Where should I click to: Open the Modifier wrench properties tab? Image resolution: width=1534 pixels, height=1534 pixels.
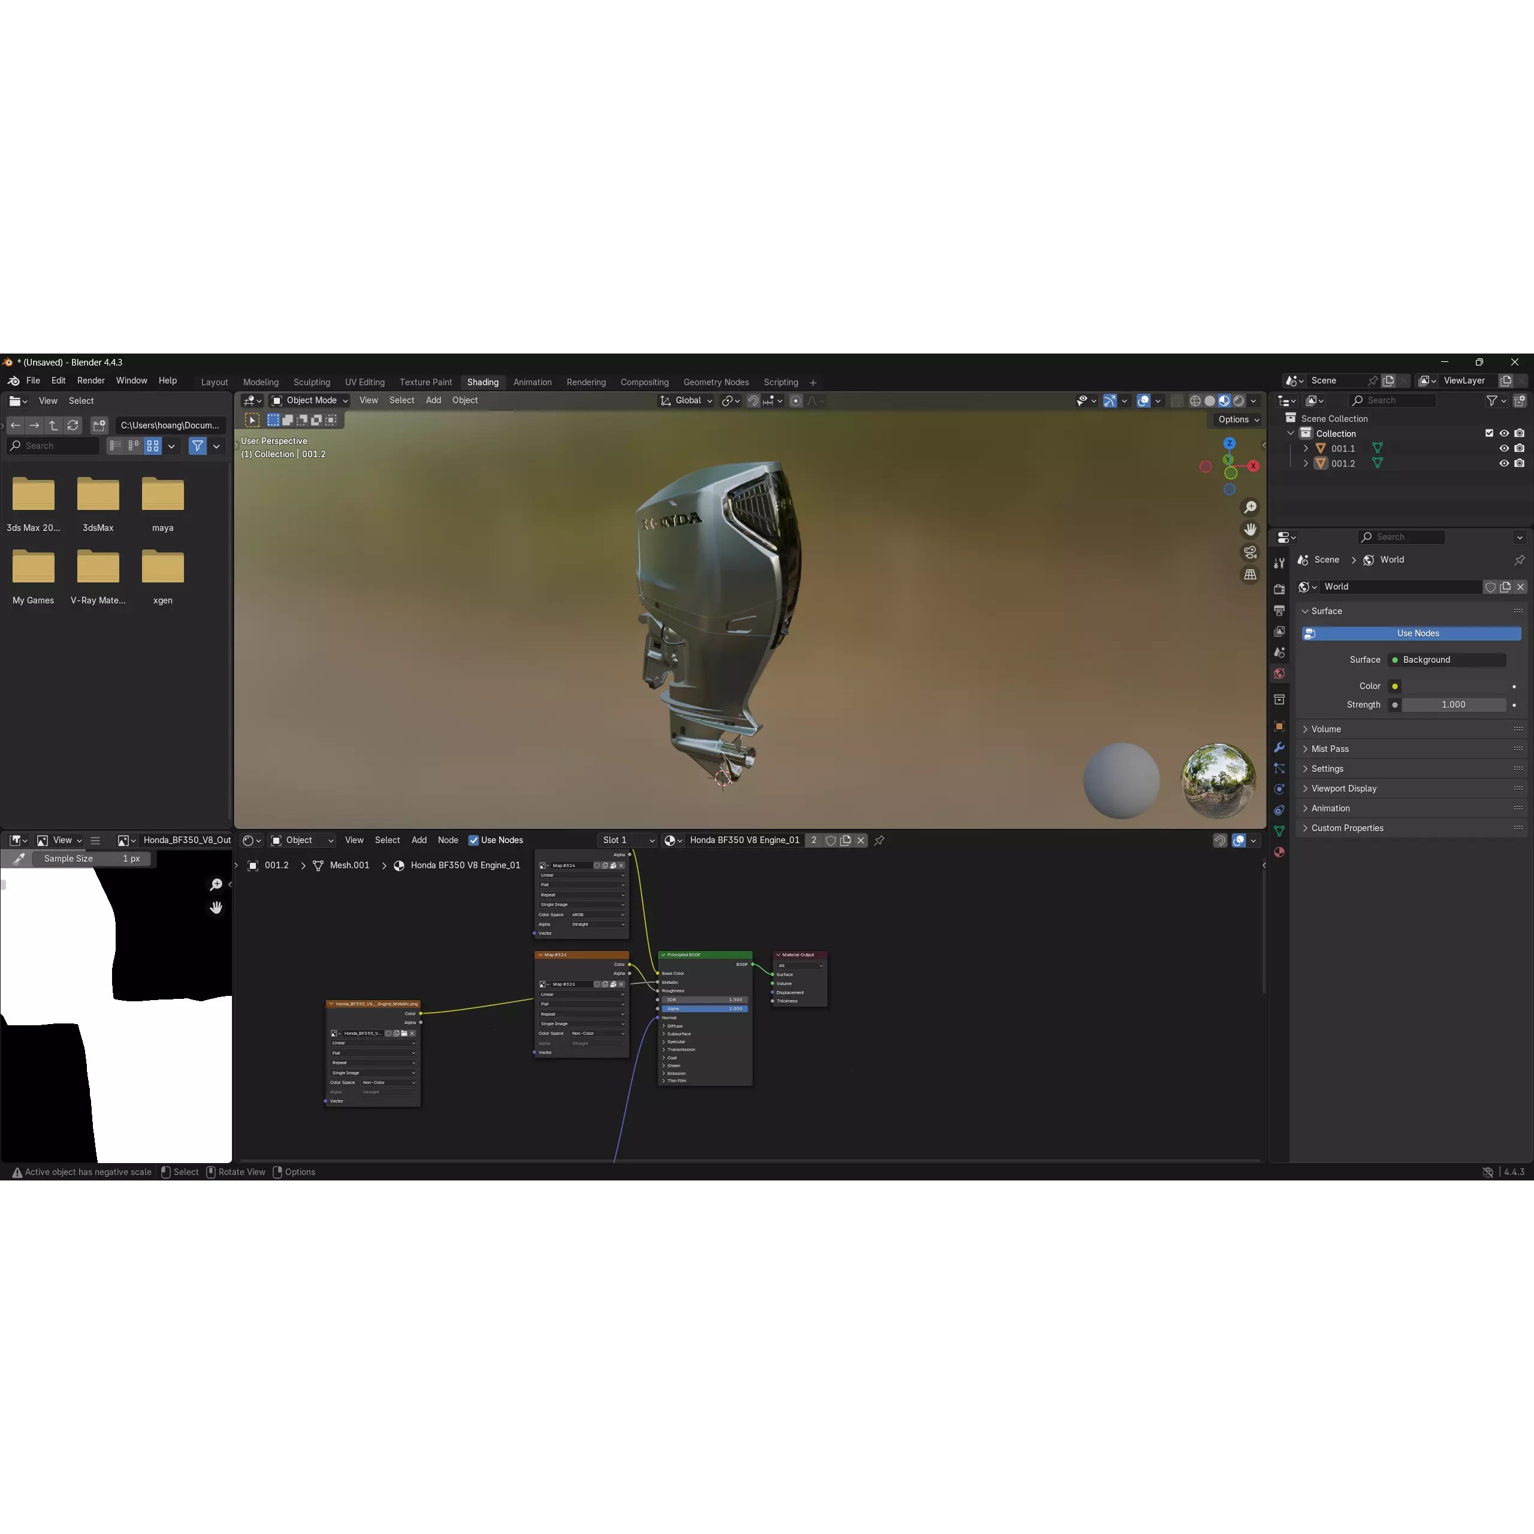(x=1279, y=747)
